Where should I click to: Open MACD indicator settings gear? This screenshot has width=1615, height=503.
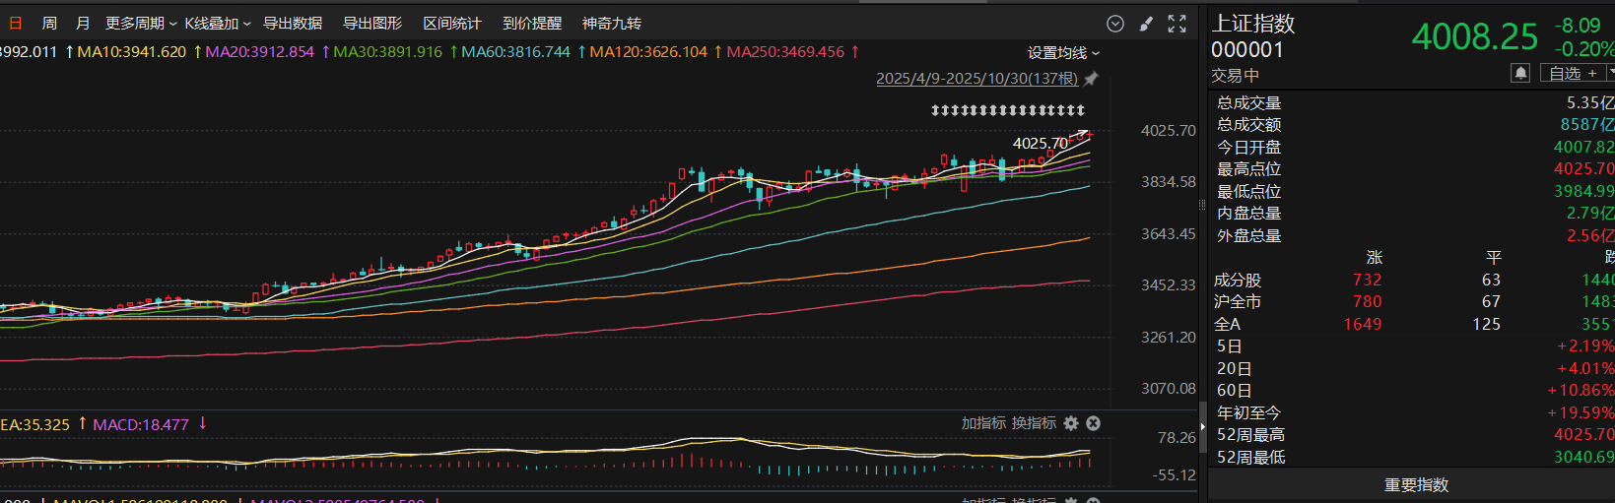tap(1071, 423)
